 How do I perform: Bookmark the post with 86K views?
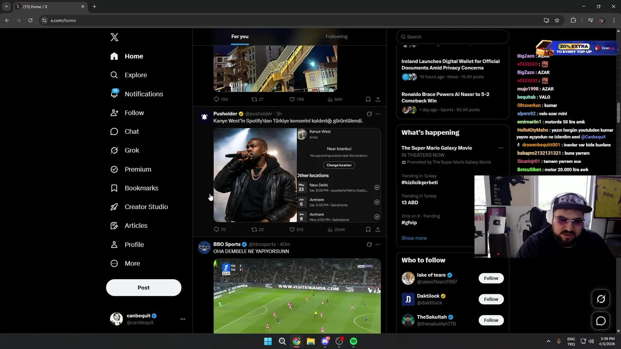tap(368, 99)
